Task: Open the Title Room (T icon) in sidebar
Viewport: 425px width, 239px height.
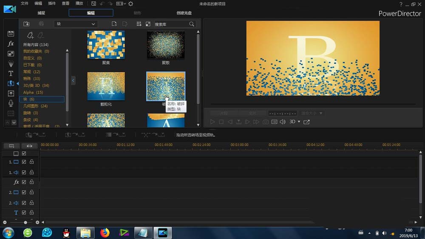Action: pos(11,74)
